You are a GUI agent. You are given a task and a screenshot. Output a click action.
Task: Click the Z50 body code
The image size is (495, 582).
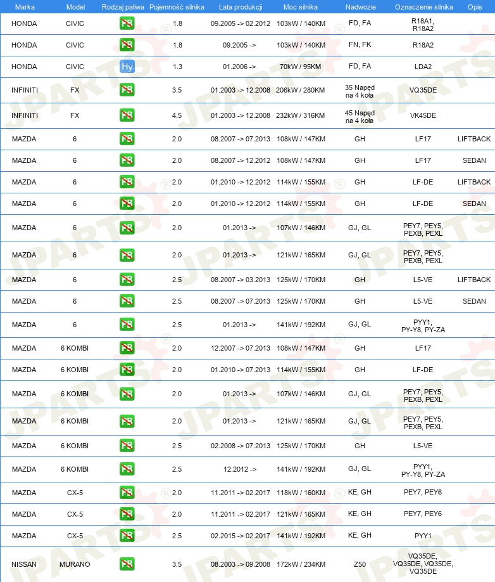click(360, 564)
